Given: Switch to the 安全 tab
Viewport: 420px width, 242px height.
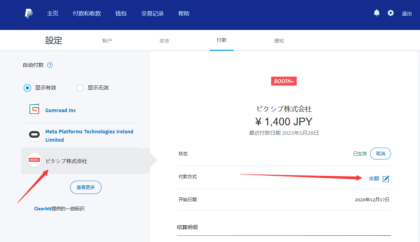Looking at the screenshot, I should pyautogui.click(x=164, y=41).
